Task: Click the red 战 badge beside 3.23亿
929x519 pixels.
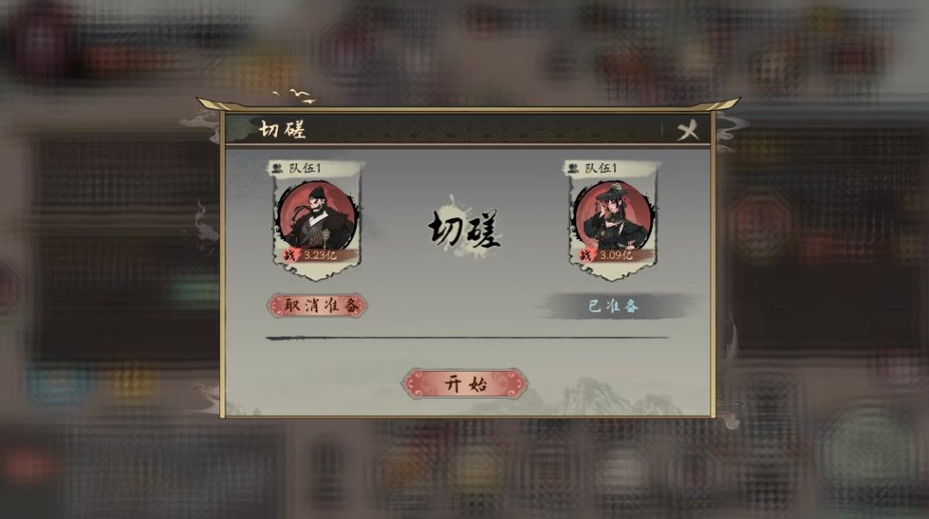Action: pos(290,256)
